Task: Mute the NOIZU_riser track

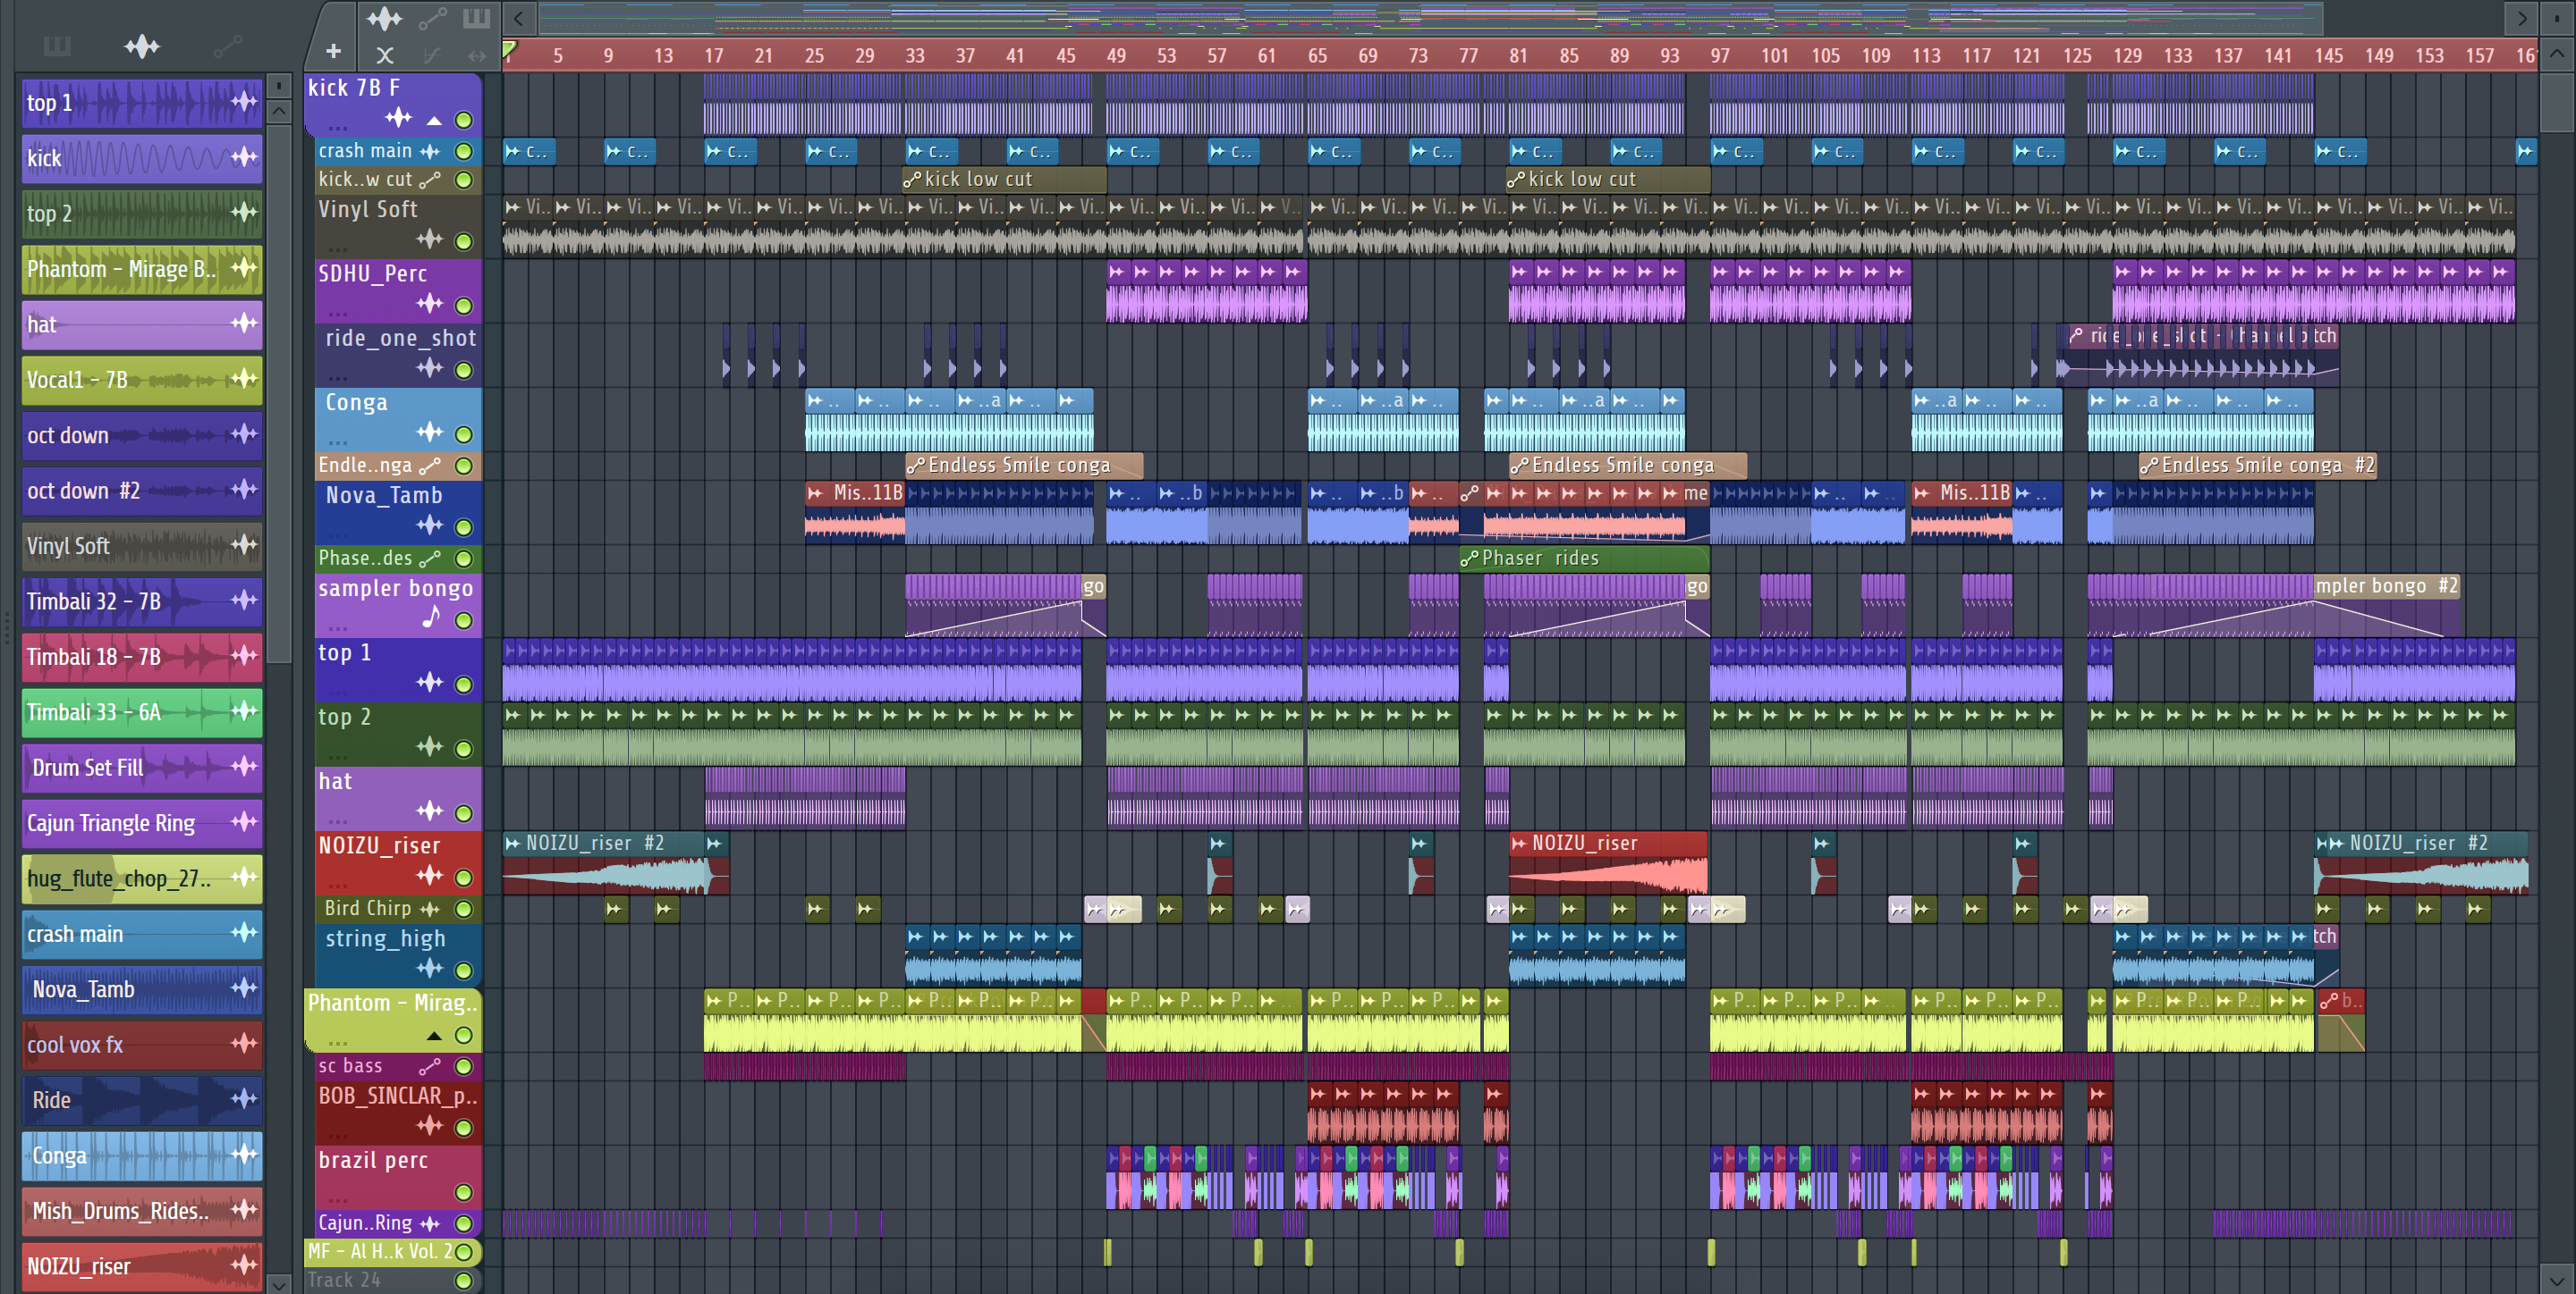Action: 464,878
